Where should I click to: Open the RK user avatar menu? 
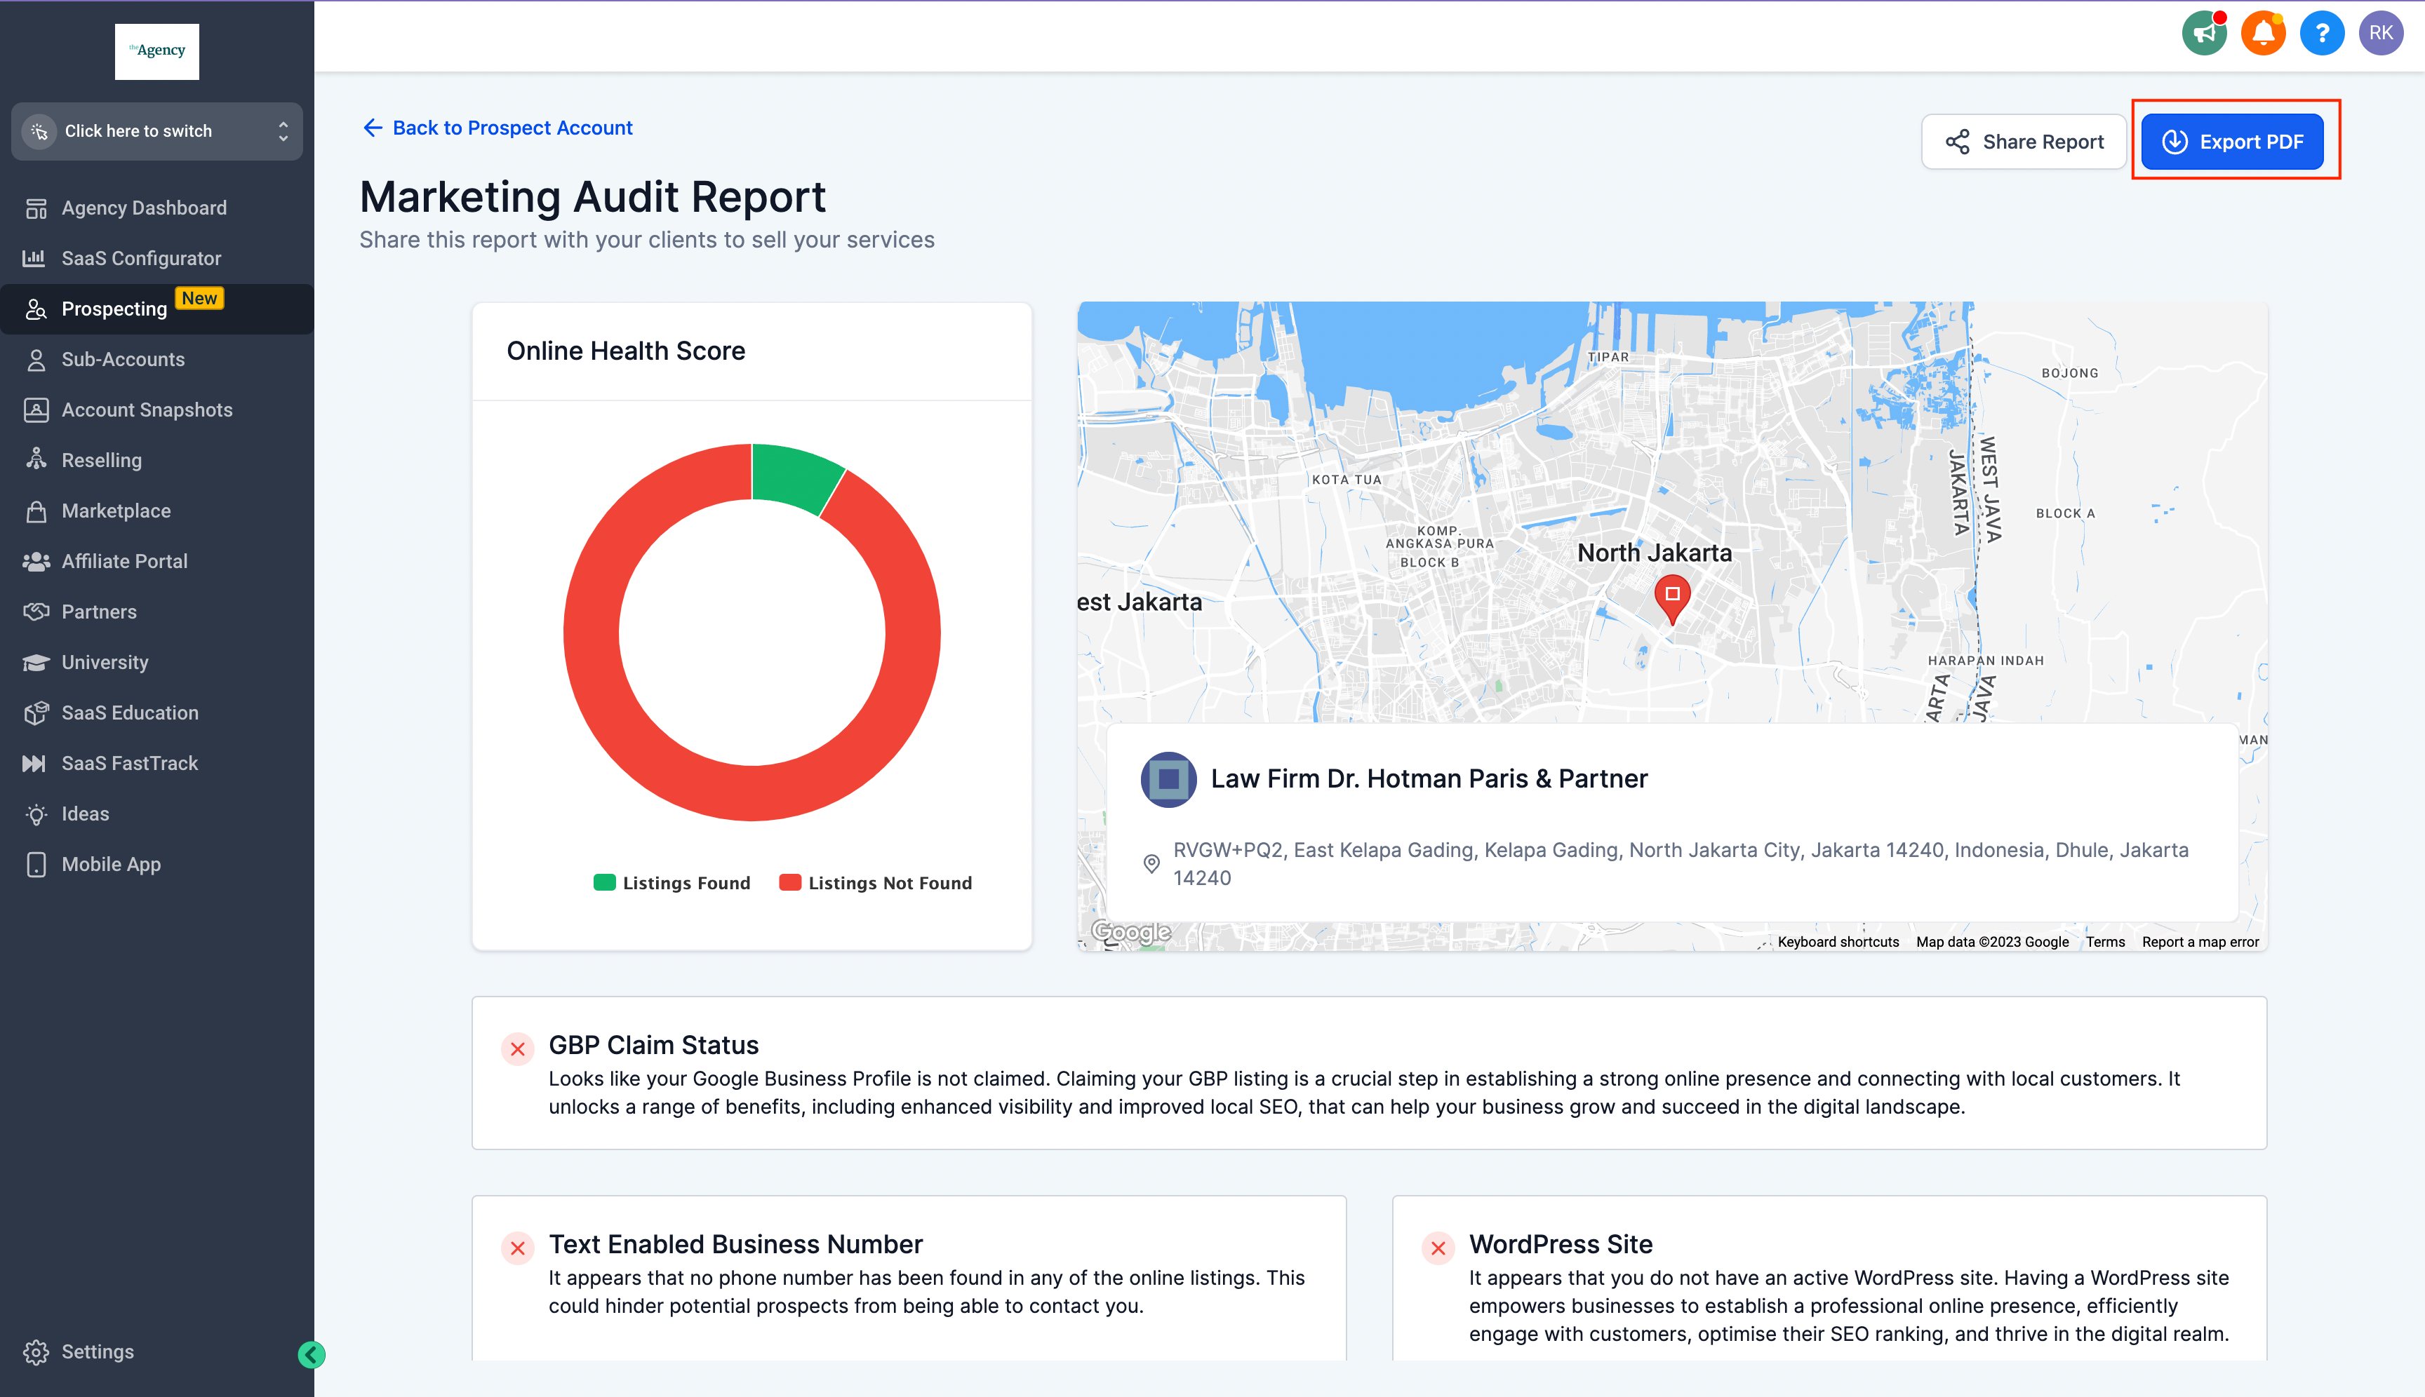[2381, 34]
